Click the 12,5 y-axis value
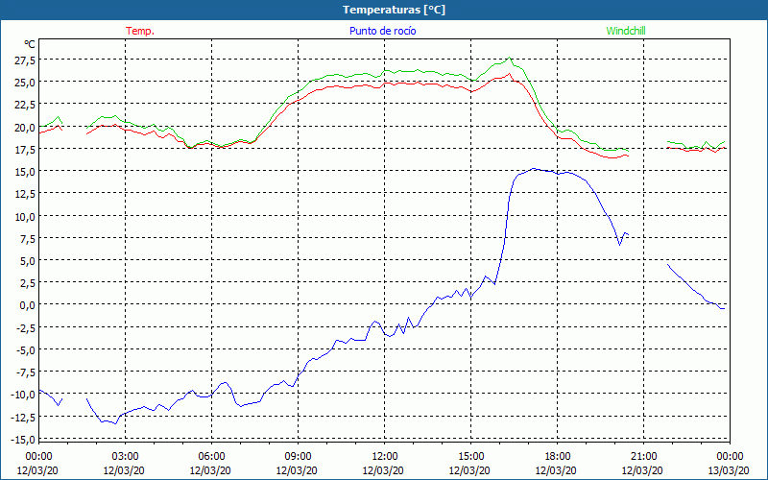 pos(25,195)
